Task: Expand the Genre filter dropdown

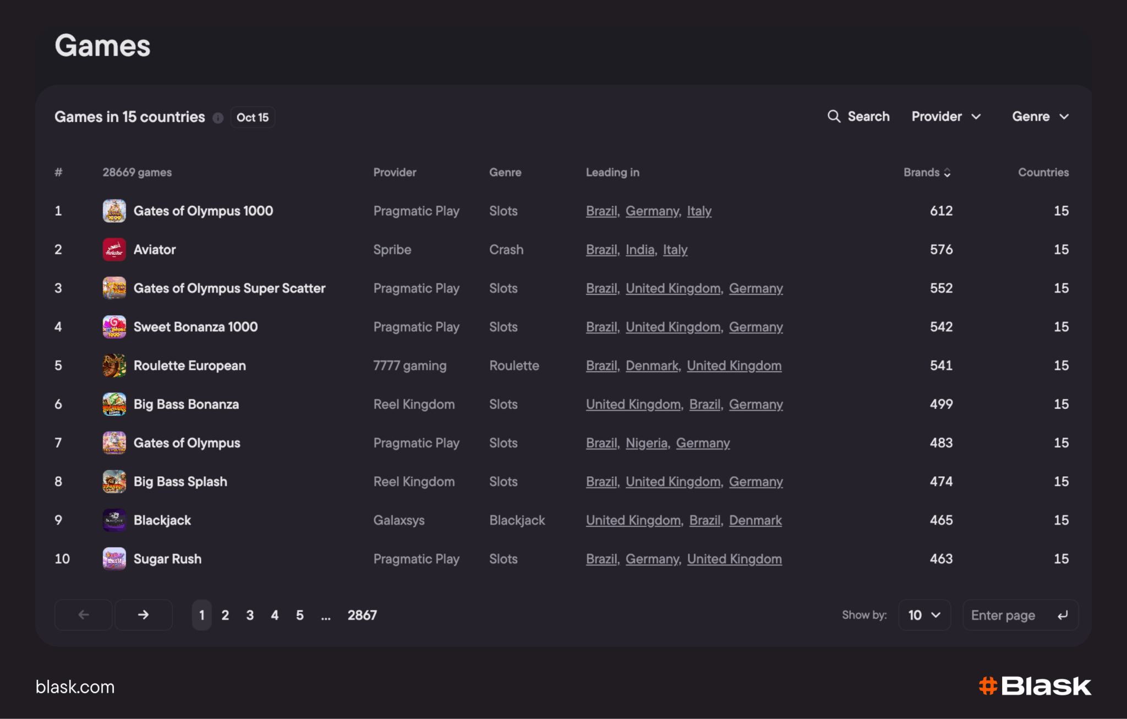Action: pyautogui.click(x=1040, y=117)
